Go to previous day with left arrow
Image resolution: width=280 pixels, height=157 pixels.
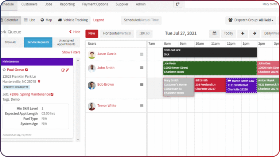point(243,33)
